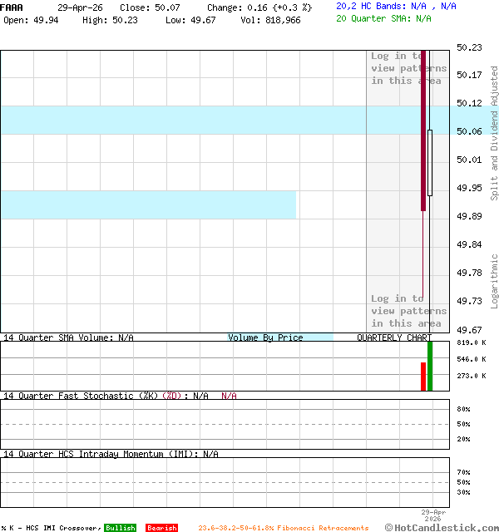This screenshot has height=532, width=499.
Task: Click the lower light blue price band
Action: (x=148, y=204)
